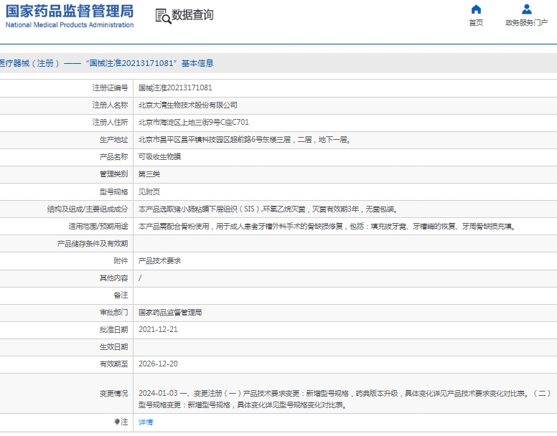Screen dimensions: 557x436
Task: Click the product name 可吸收生物膜
Action: pyautogui.click(x=159, y=156)
